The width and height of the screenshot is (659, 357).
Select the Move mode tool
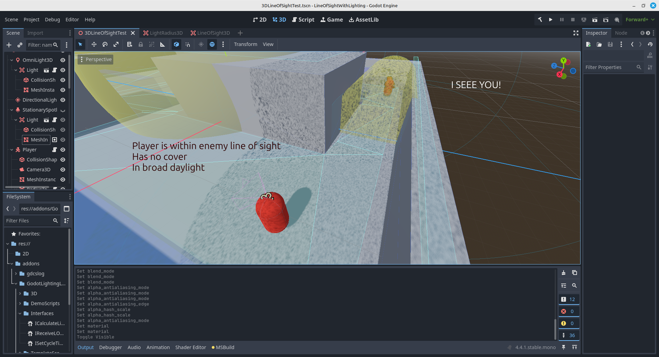pyautogui.click(x=94, y=44)
